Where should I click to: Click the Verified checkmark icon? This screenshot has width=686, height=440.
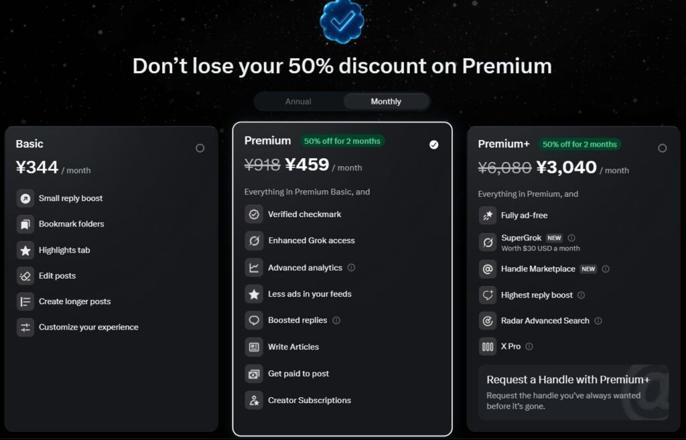(254, 214)
